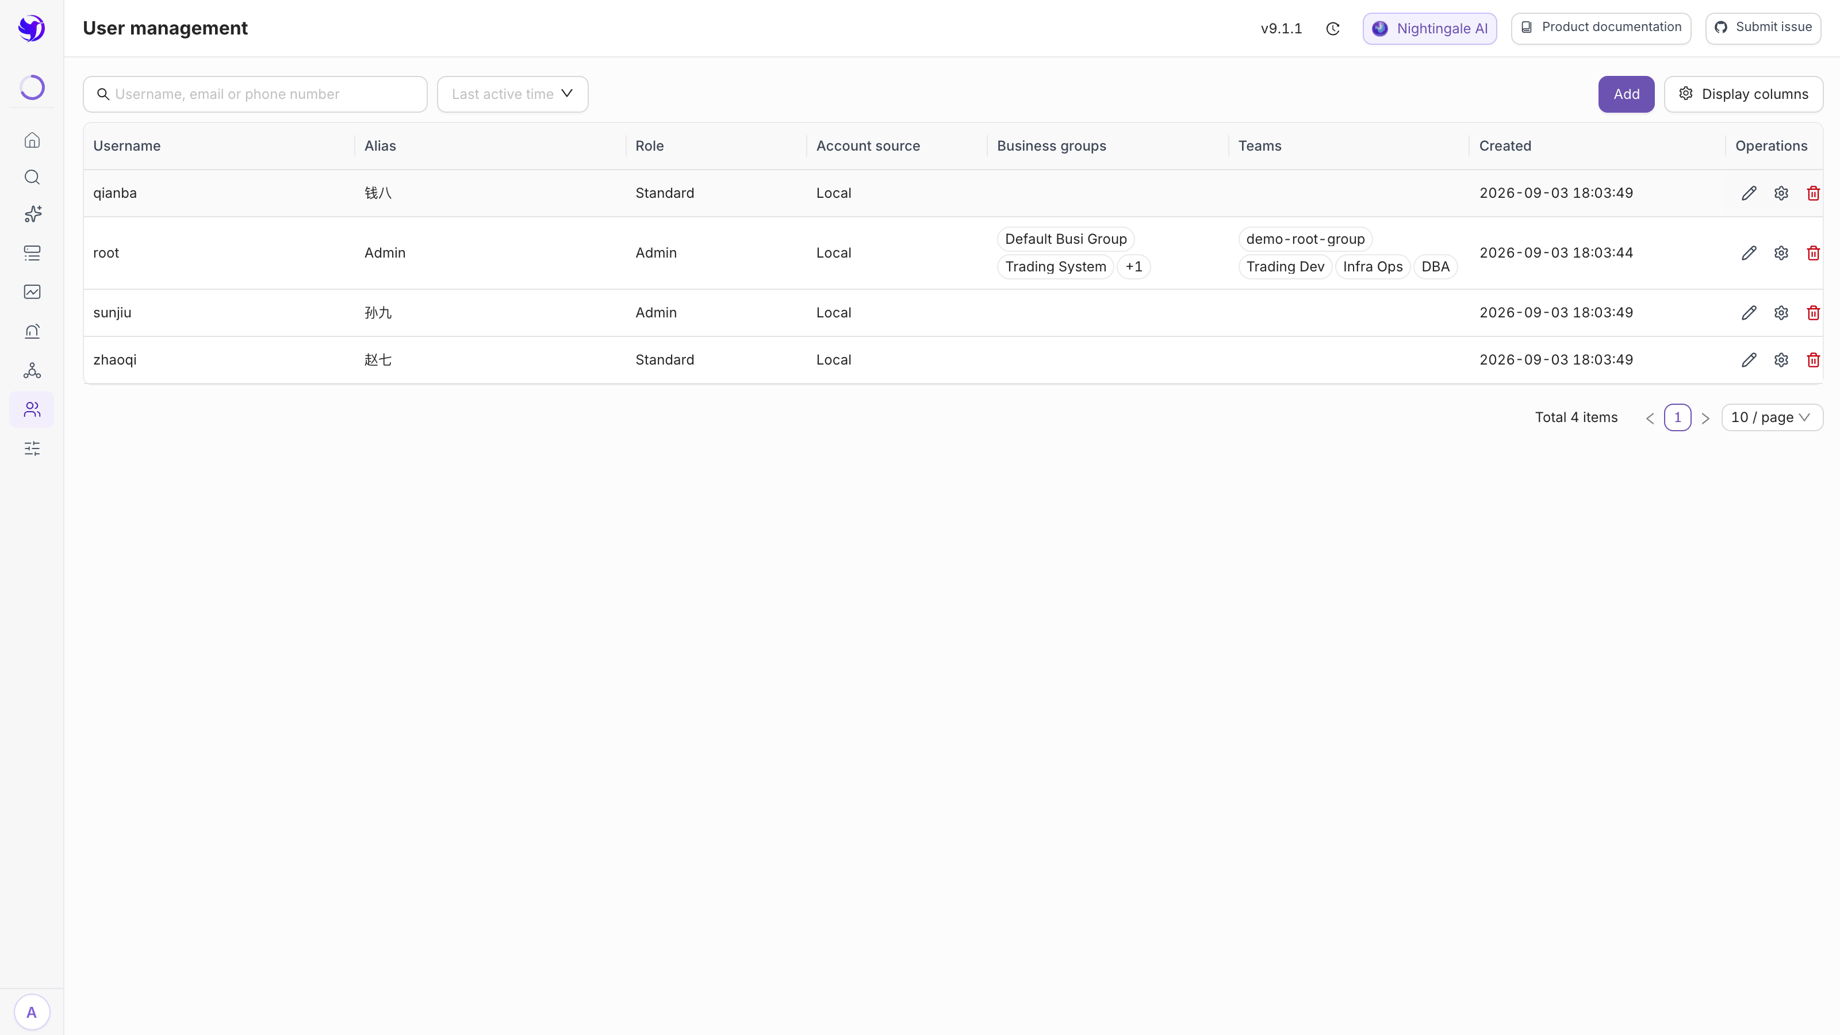
Task: Open the 10 / page size dropdown
Action: pyautogui.click(x=1772, y=417)
